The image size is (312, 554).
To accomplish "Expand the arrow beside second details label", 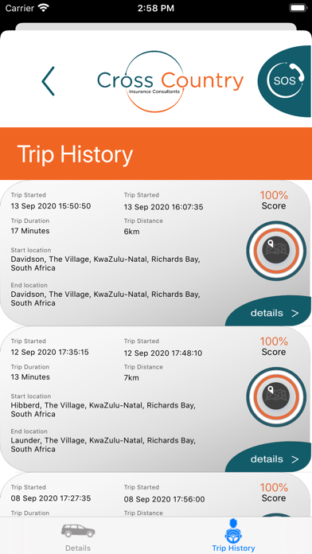I will pos(294,459).
